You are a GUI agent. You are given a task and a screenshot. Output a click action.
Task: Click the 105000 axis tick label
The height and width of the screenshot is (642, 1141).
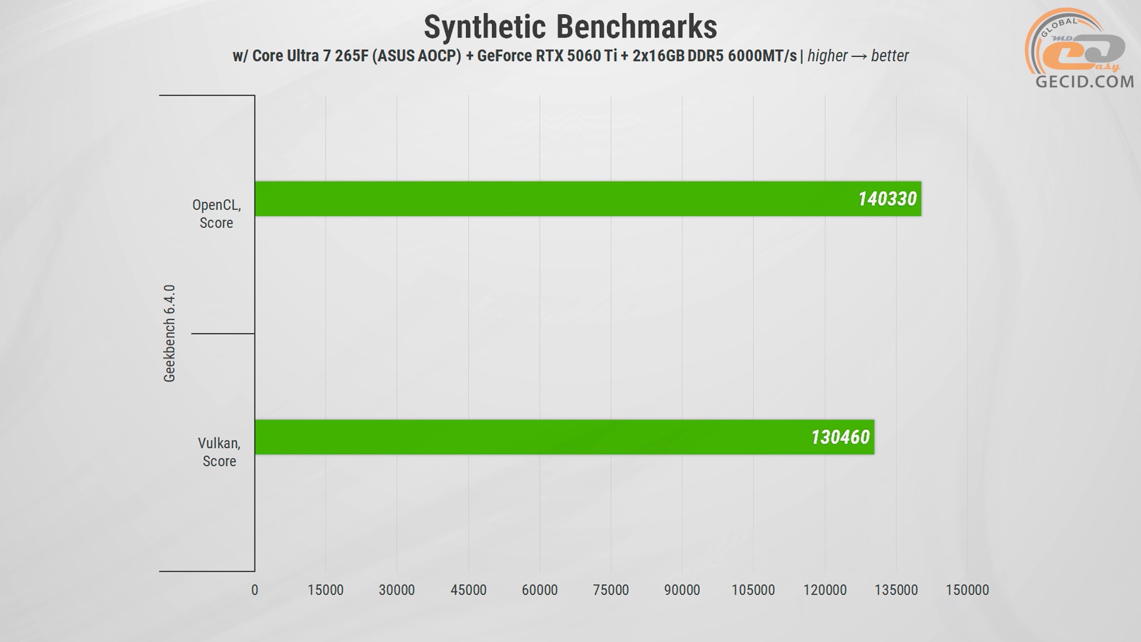point(753,590)
